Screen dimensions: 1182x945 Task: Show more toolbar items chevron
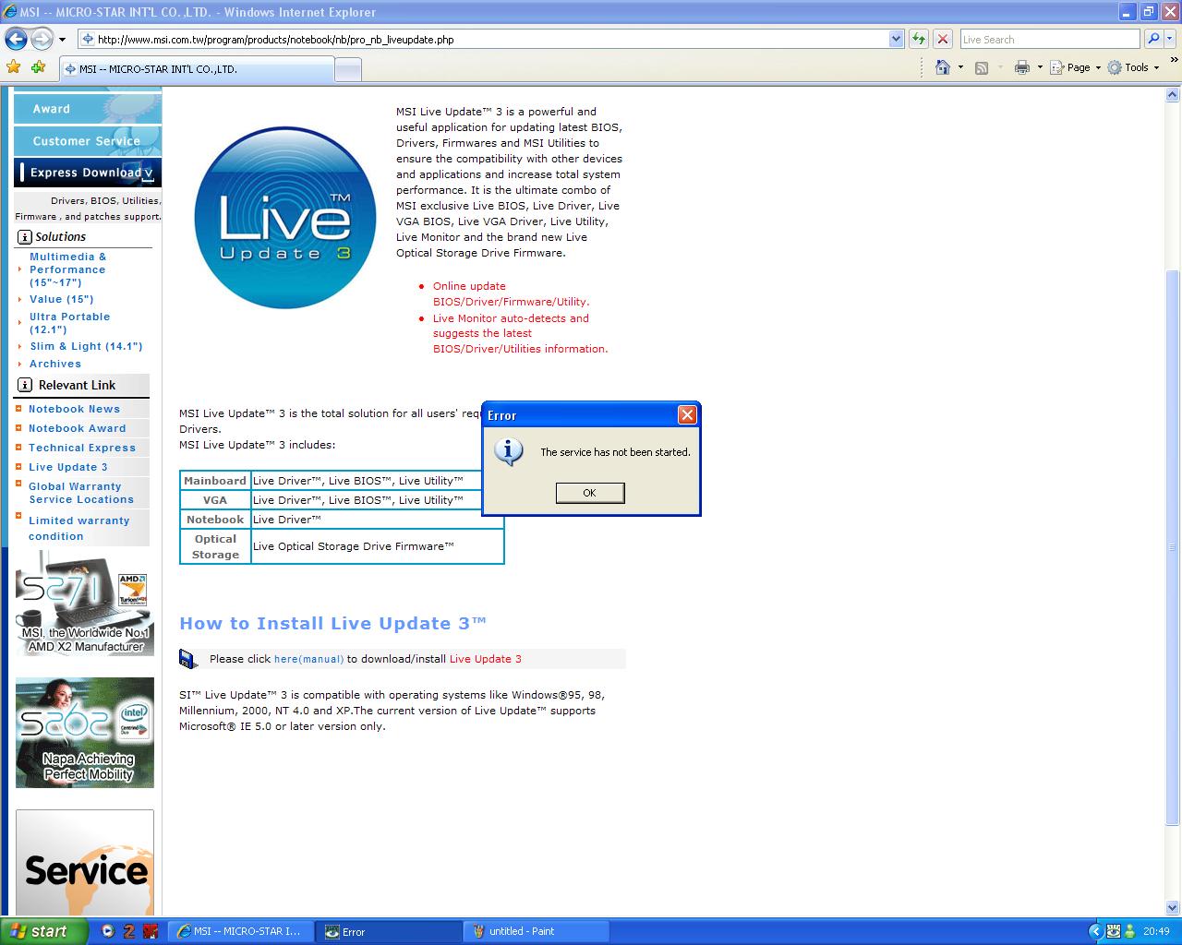1175,62
